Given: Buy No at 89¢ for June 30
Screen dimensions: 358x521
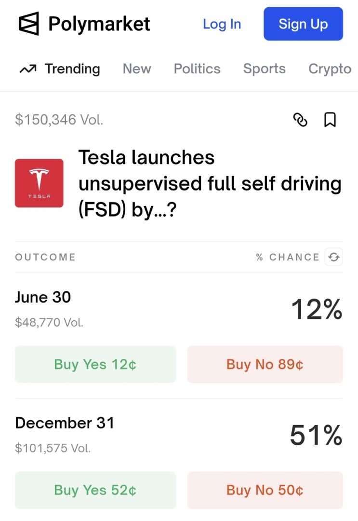Looking at the screenshot, I should point(265,364).
